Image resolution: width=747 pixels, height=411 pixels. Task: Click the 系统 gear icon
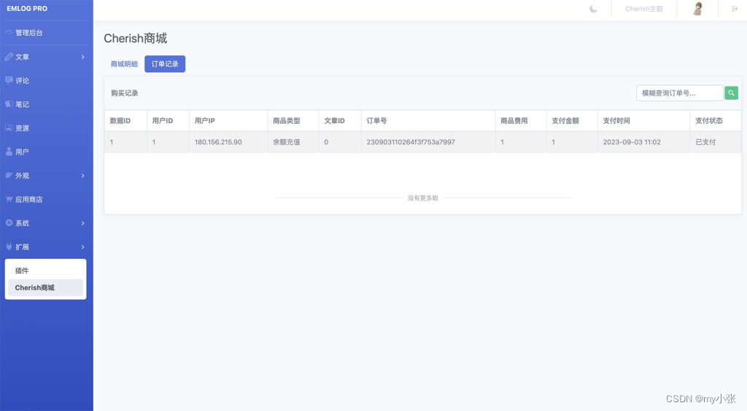9,223
